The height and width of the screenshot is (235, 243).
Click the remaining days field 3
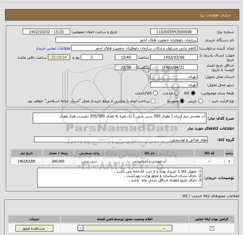coord(92,57)
